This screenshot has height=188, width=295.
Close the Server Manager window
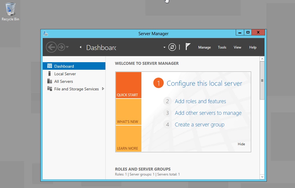(258, 32)
